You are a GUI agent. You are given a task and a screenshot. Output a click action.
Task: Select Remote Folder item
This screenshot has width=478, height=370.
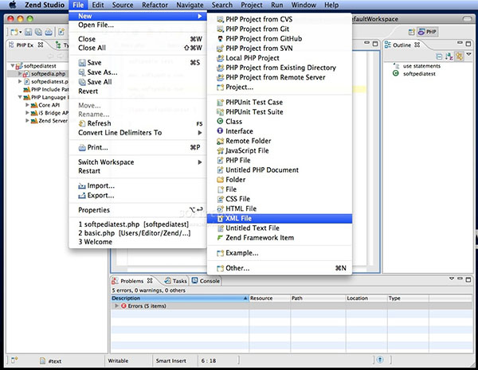[x=280, y=141]
